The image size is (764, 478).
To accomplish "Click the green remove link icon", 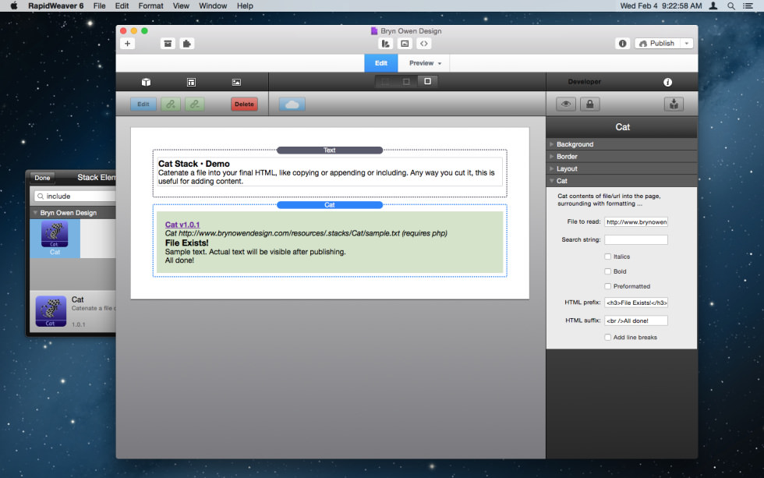I will pos(194,104).
